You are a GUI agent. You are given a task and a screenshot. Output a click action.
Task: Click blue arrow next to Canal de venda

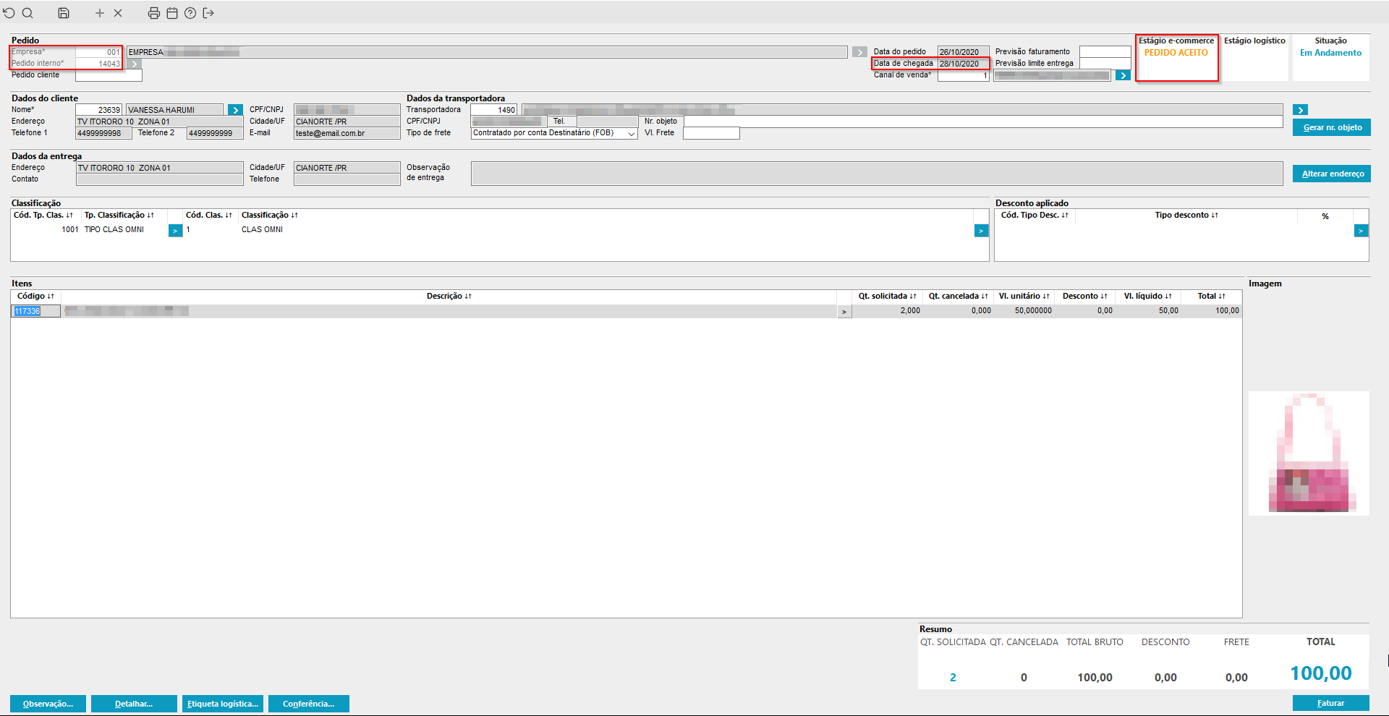1123,75
